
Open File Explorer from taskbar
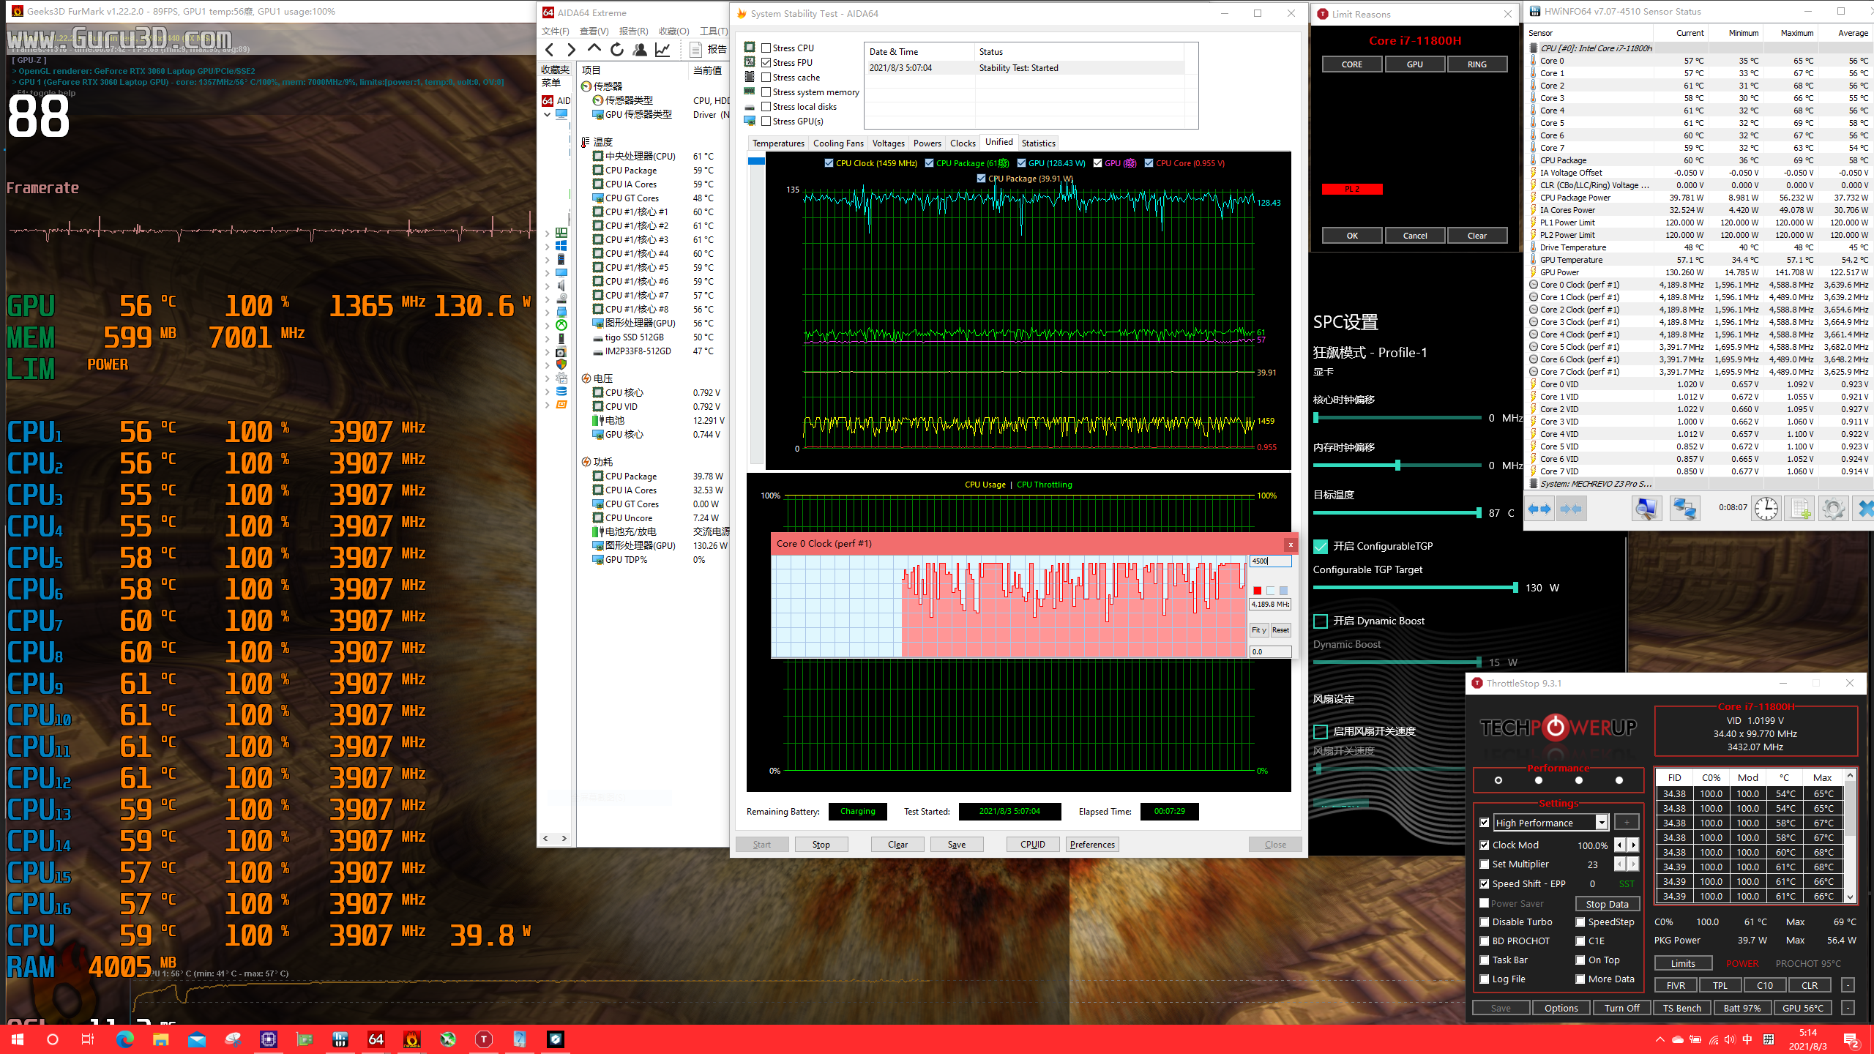[161, 1039]
